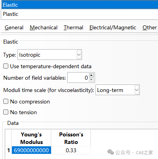
Task: Open the General menu
Action: pos(14,27)
